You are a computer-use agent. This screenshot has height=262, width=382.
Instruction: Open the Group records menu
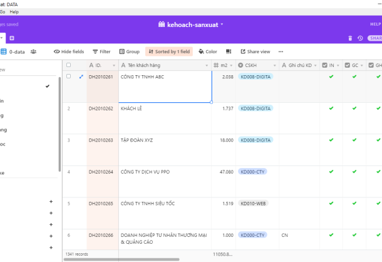128,51
